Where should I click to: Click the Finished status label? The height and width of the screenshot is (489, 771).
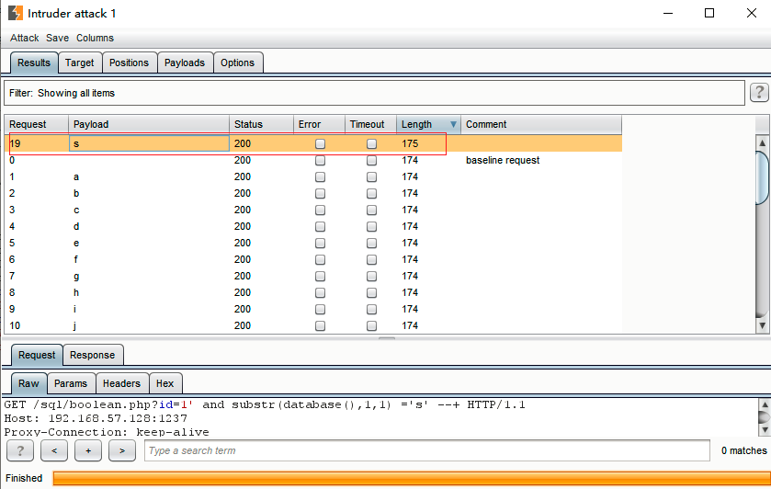(x=24, y=478)
